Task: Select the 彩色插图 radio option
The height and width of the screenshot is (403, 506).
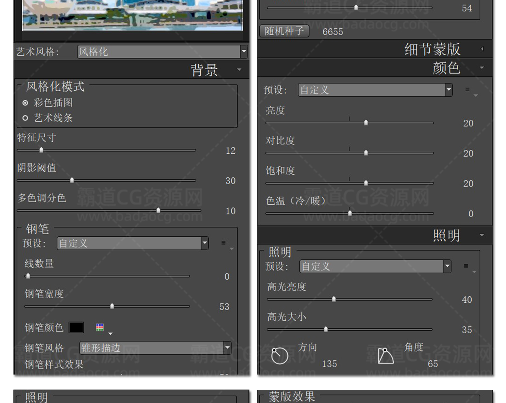Action: pos(25,103)
